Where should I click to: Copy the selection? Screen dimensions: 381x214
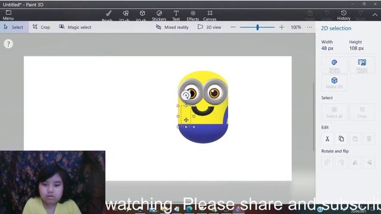(341, 139)
